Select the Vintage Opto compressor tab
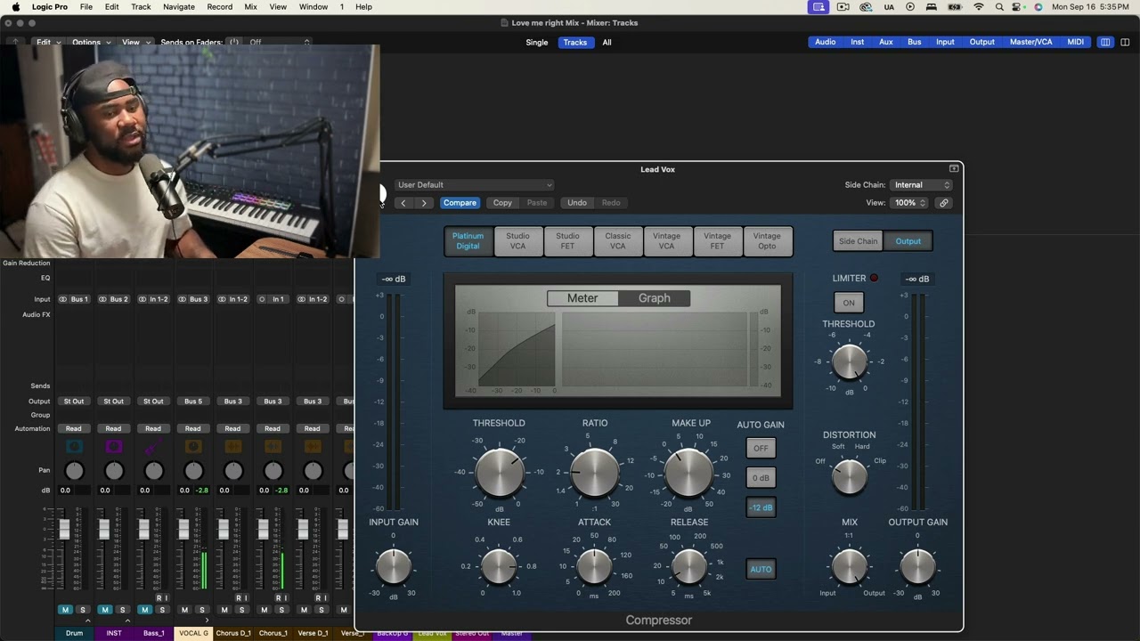The image size is (1140, 641). point(767,241)
